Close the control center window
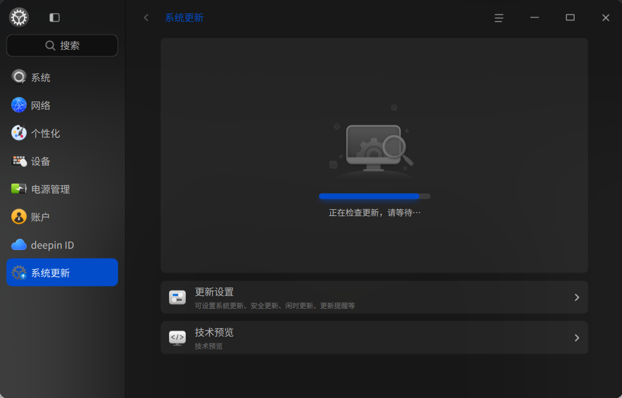Viewport: 622px width, 398px height. (606, 17)
